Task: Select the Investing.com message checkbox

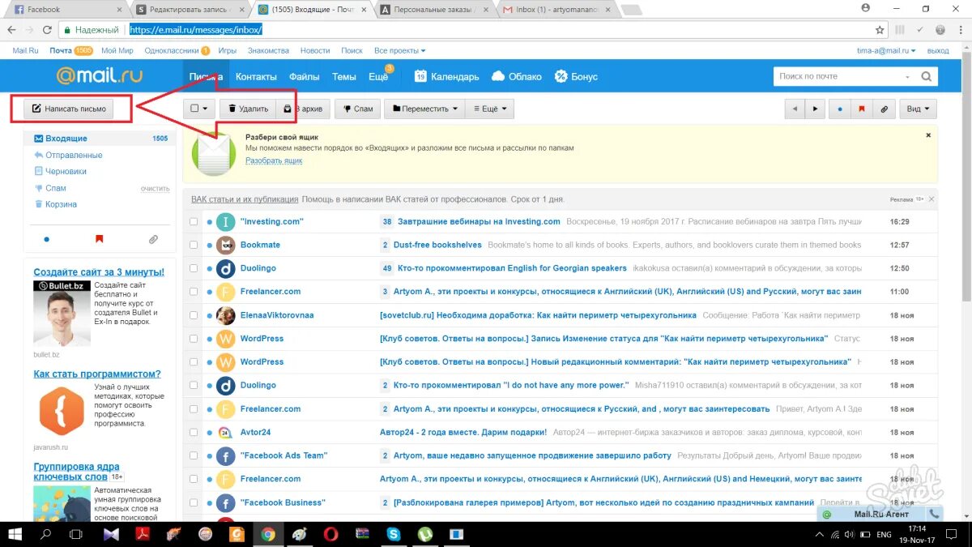Action: click(194, 221)
